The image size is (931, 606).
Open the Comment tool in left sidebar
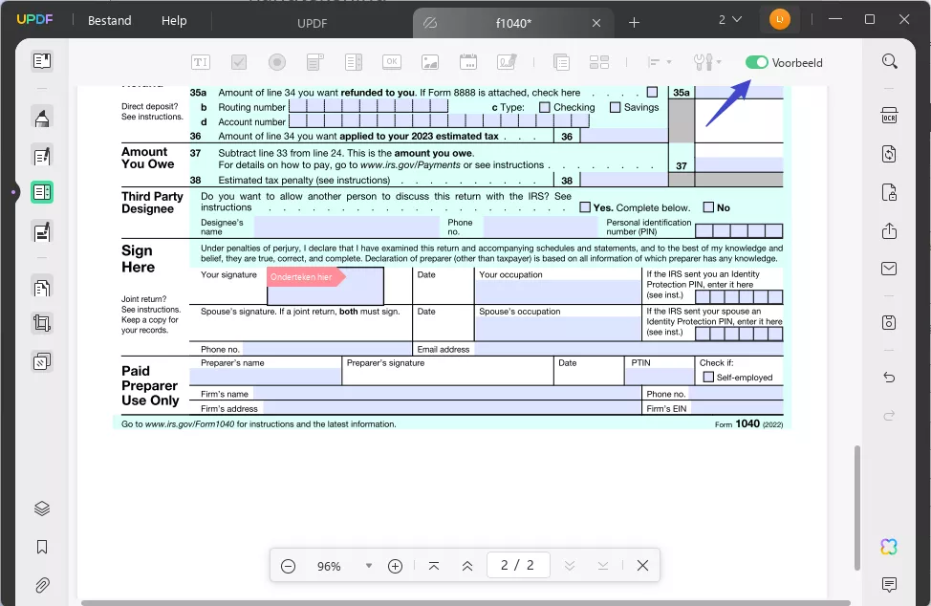41,117
